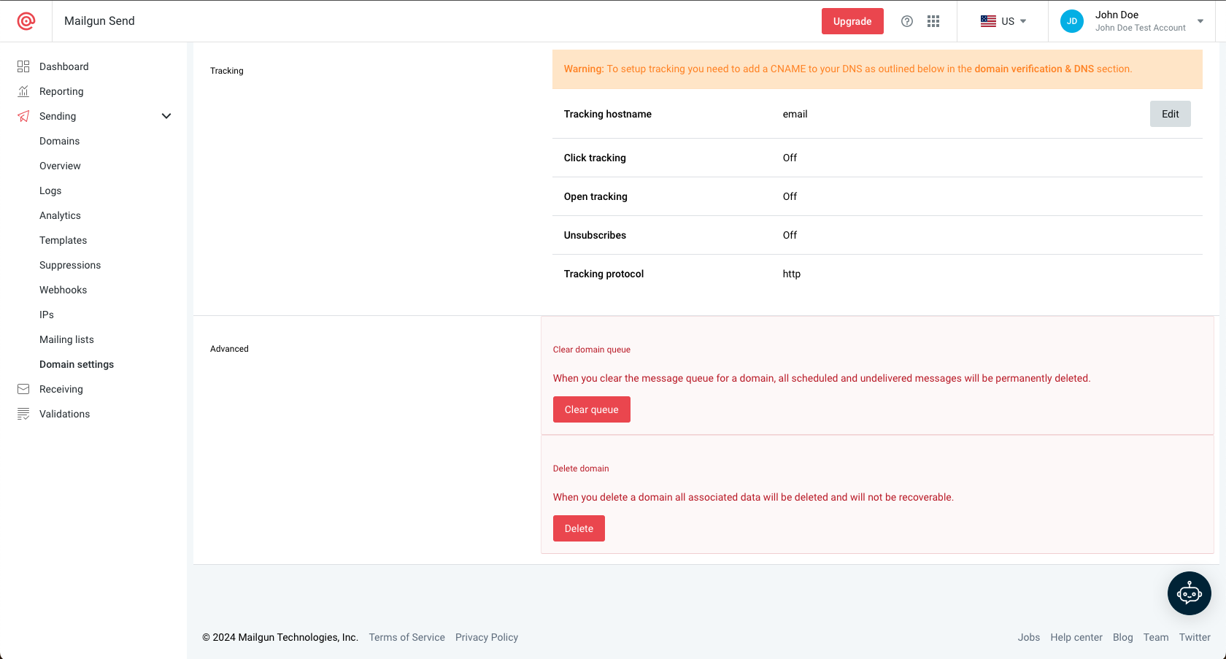The height and width of the screenshot is (659, 1226).
Task: Click the Dashboard grid icon
Action: (x=23, y=66)
